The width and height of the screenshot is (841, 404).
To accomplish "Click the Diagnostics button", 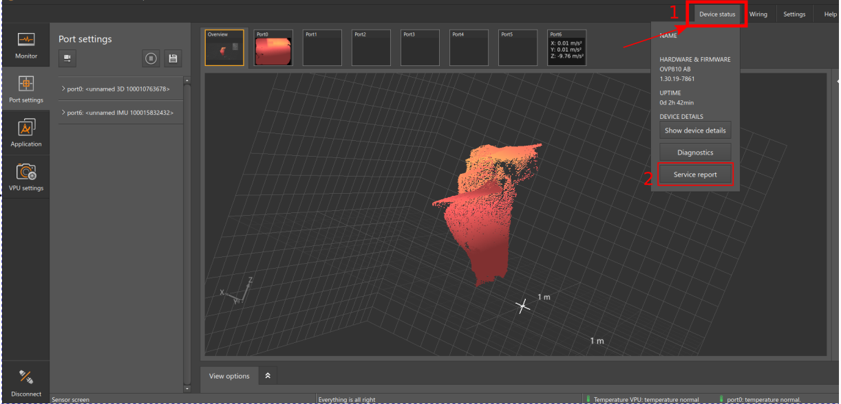I will 695,153.
